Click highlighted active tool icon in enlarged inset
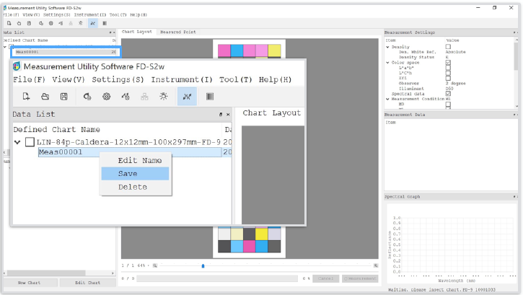 coord(187,97)
